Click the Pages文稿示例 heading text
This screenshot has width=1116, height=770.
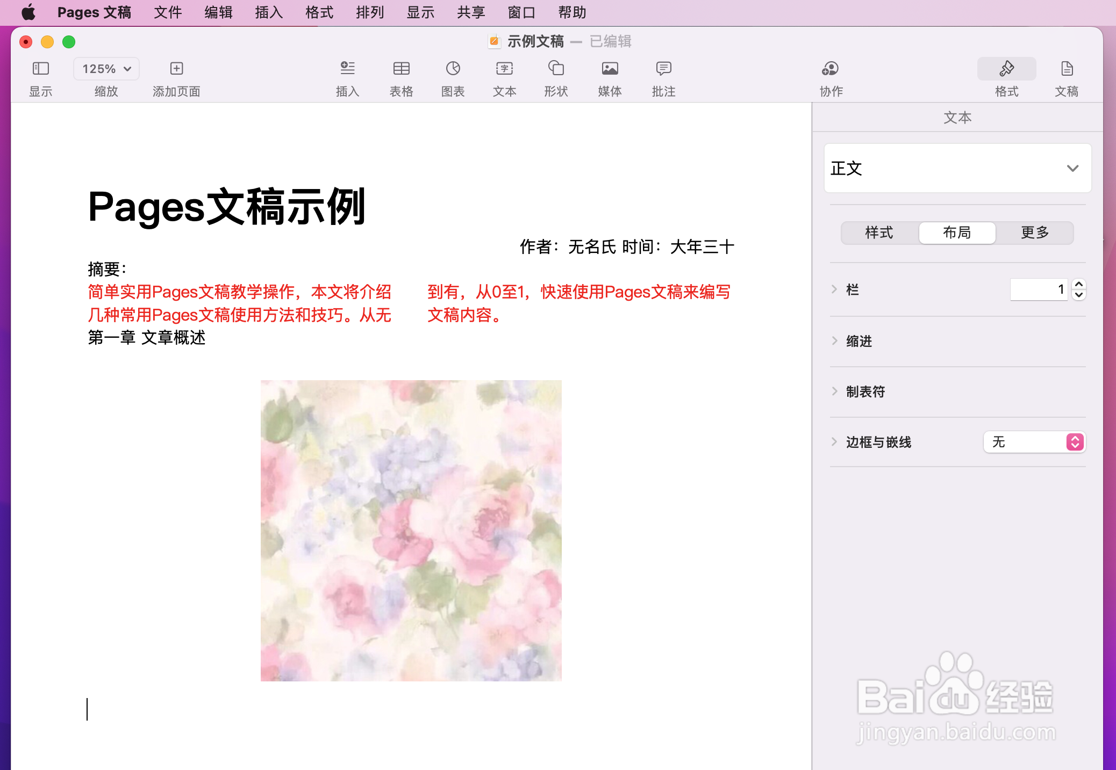pos(227,207)
